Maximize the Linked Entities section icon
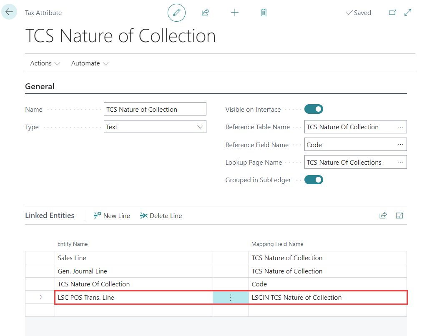This screenshot has width=422, height=336. coord(399,216)
